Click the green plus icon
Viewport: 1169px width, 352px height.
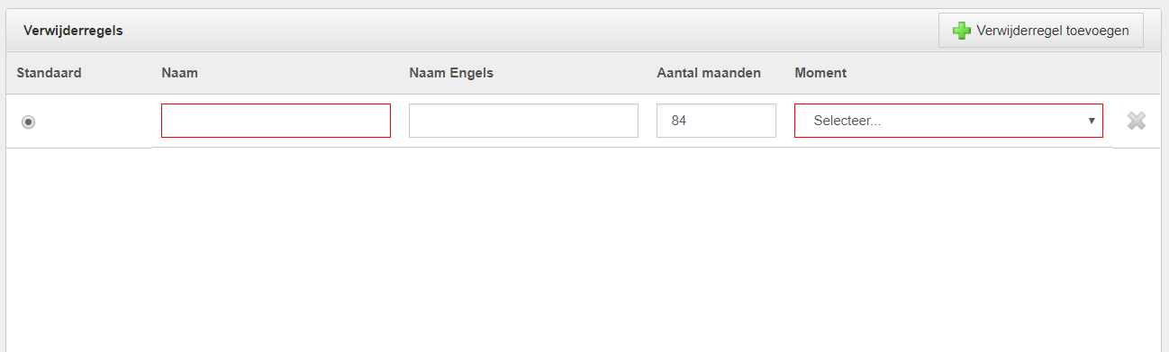point(961,31)
